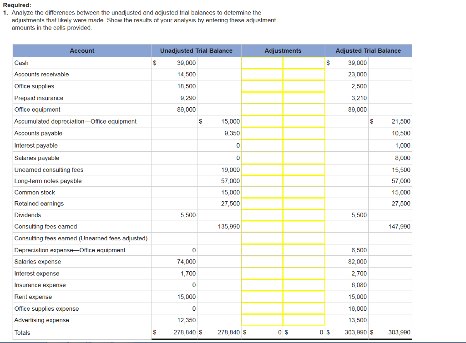Select the adjustment cell for Office supplies expense
Viewport: 466px width, 343px height.
(263, 308)
